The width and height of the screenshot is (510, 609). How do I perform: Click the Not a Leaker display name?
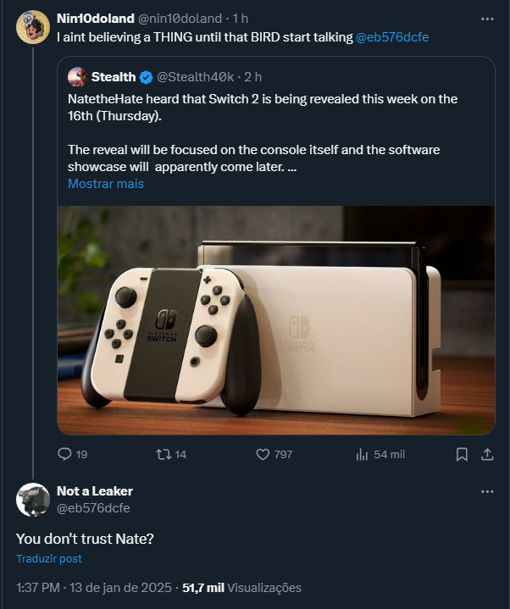[x=95, y=491]
